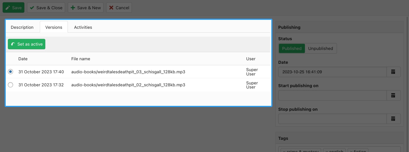
Task: Remove the crime & mystery tag
Action: 284,151
